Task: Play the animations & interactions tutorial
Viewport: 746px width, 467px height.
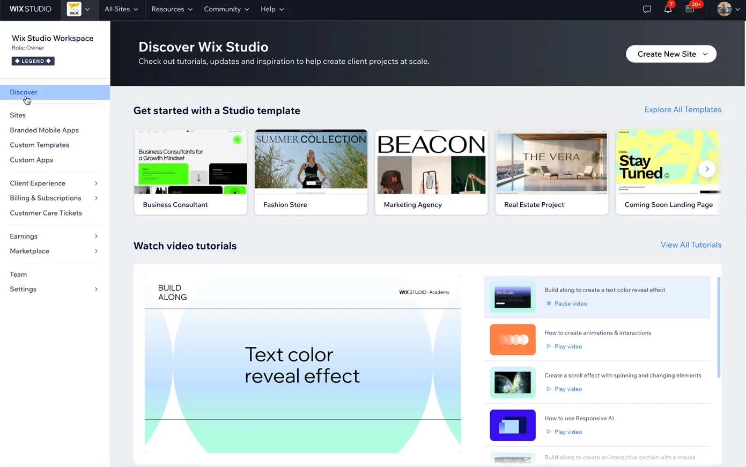Action: (564, 346)
